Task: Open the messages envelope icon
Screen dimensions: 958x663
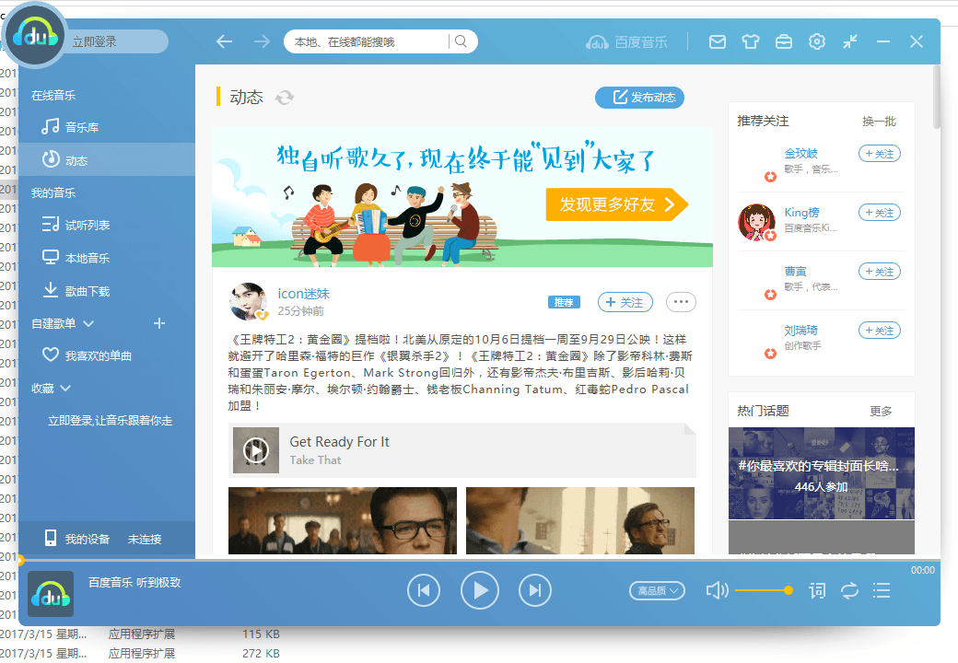Action: [x=717, y=41]
